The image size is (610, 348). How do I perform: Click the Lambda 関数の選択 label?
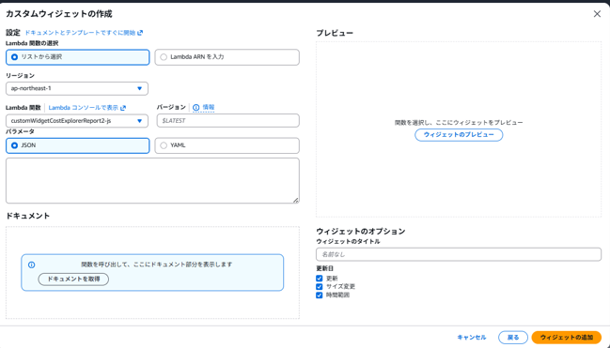(x=32, y=43)
